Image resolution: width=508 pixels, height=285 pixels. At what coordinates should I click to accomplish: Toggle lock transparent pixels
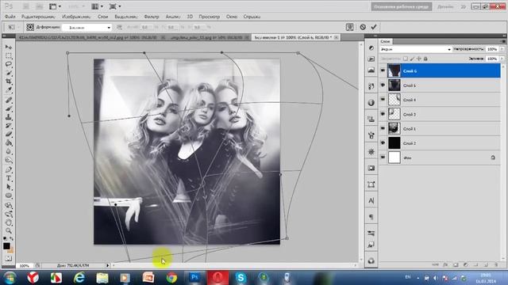[x=406, y=59]
